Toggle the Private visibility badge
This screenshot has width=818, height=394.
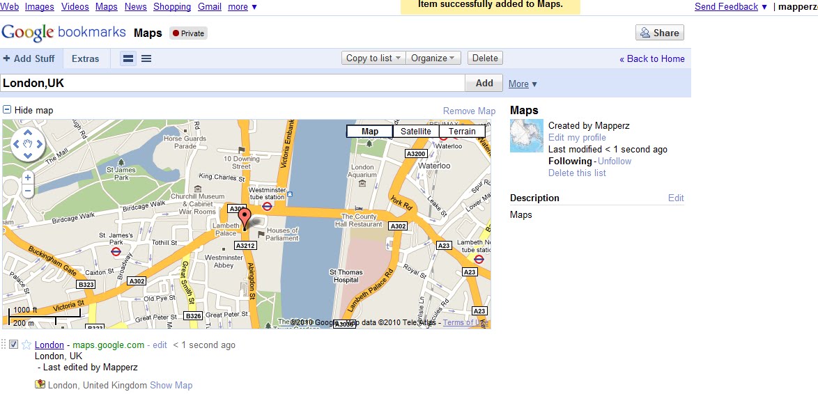pyautogui.click(x=188, y=33)
